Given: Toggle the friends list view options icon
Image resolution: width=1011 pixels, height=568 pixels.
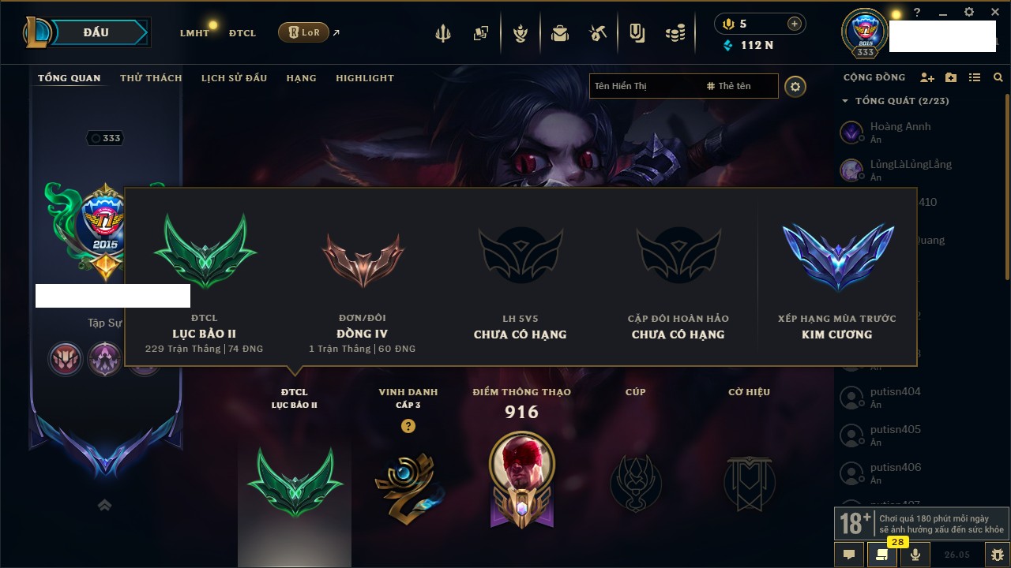Looking at the screenshot, I should [x=975, y=77].
